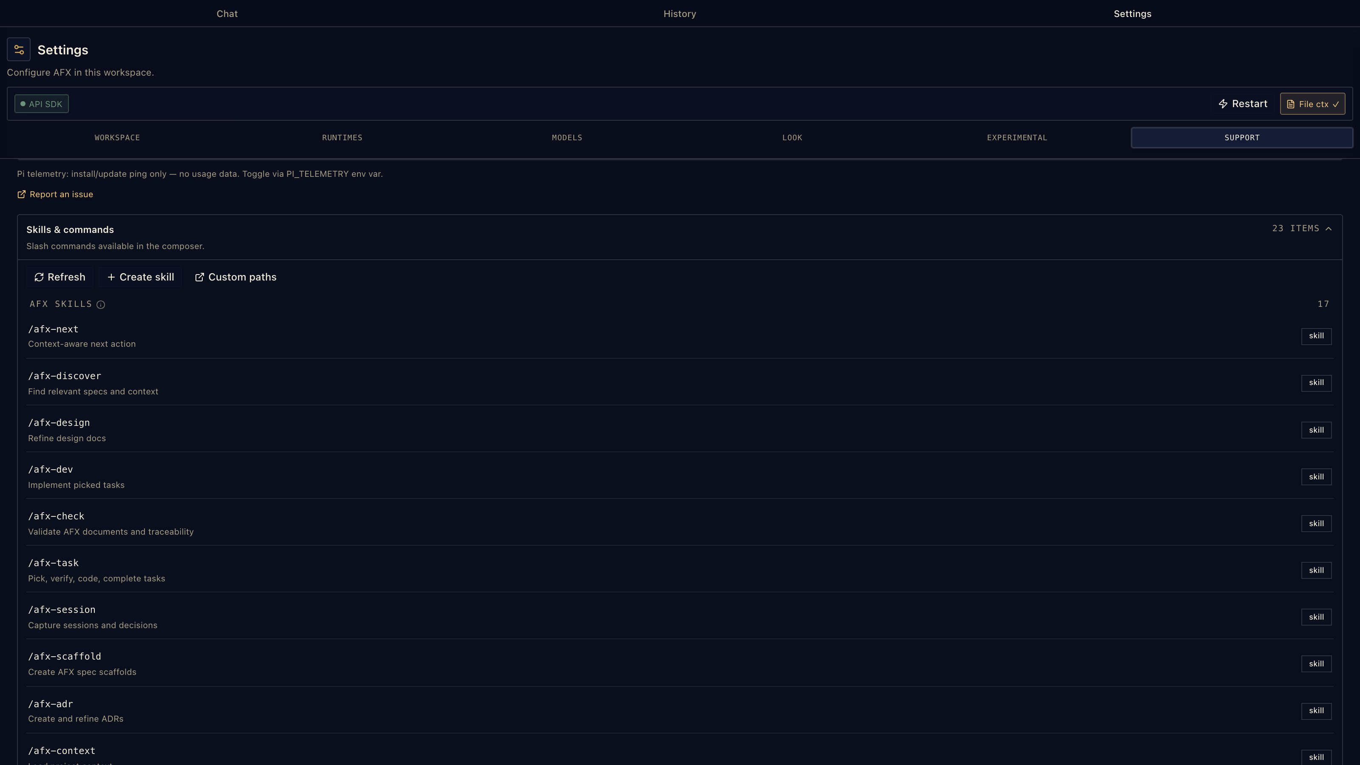This screenshot has width=1360, height=765.
Task: Click the Skills & commands heading
Action: (70, 229)
